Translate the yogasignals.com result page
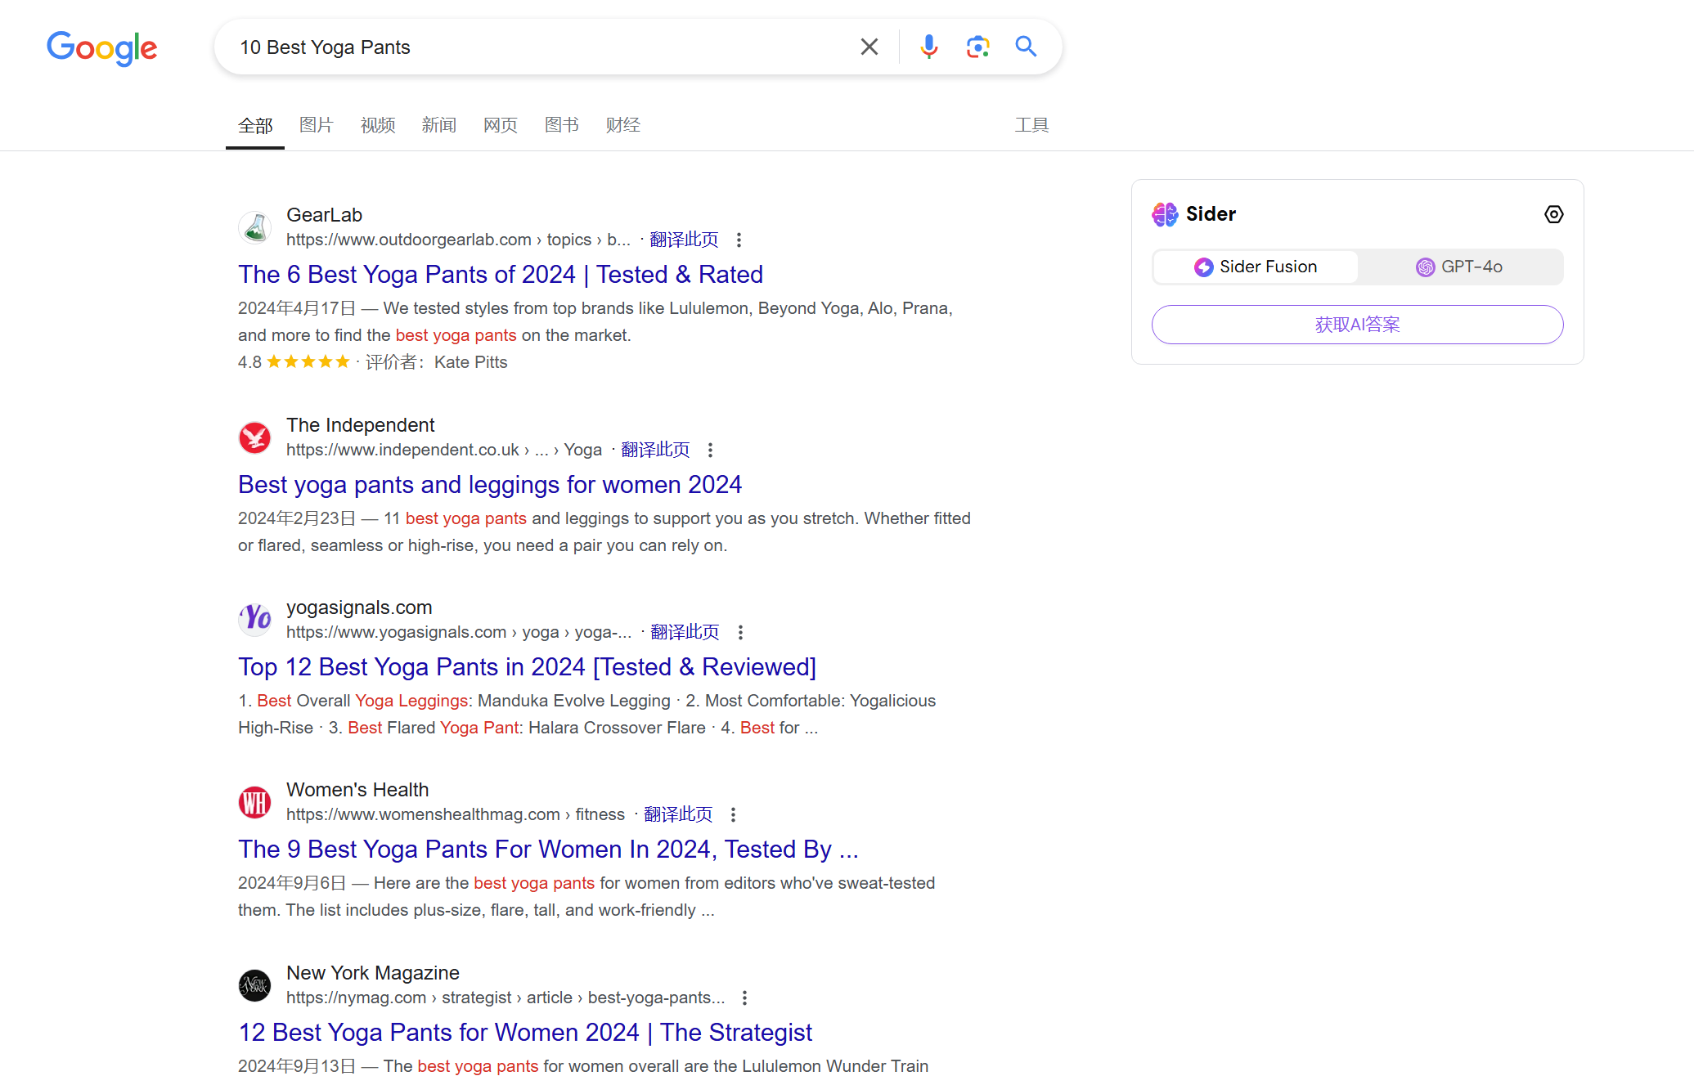This screenshot has height=1085, width=1694. (685, 632)
